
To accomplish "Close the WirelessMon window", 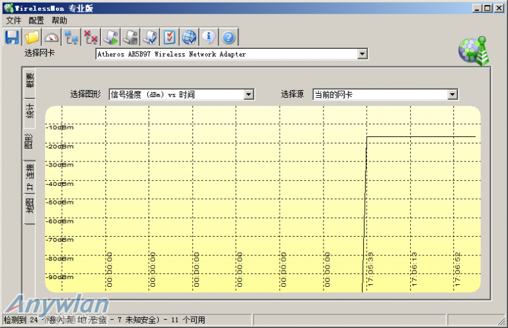I will [x=498, y=8].
